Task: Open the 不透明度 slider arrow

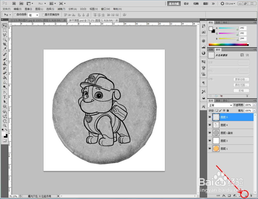Action: (254, 105)
